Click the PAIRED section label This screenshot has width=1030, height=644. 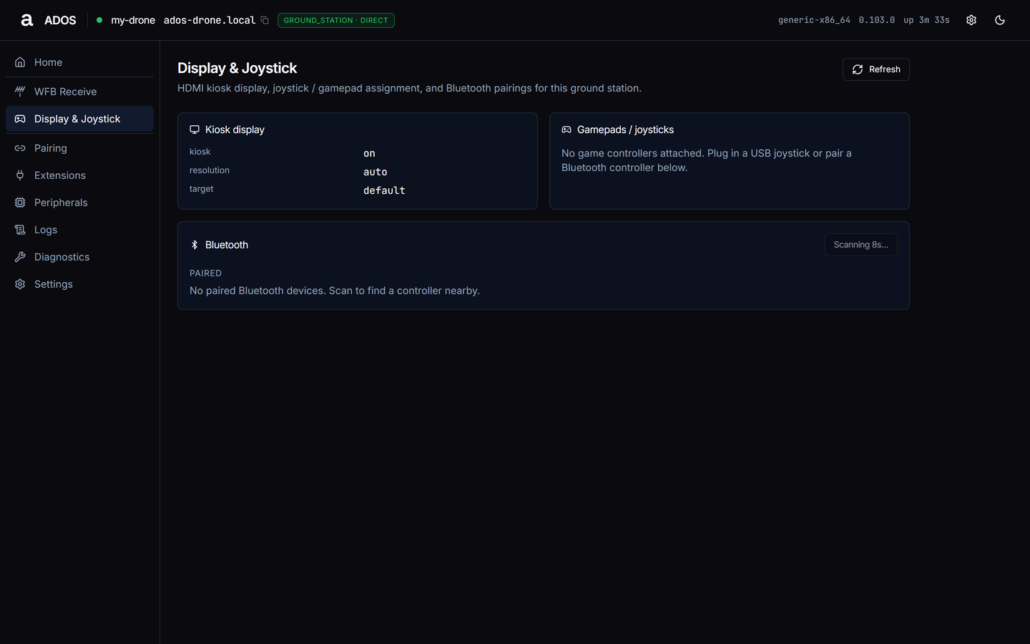tap(205, 273)
